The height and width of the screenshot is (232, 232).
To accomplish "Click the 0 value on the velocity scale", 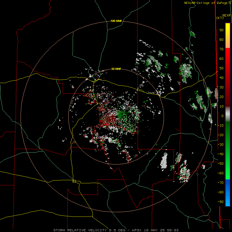I will 222,116.
